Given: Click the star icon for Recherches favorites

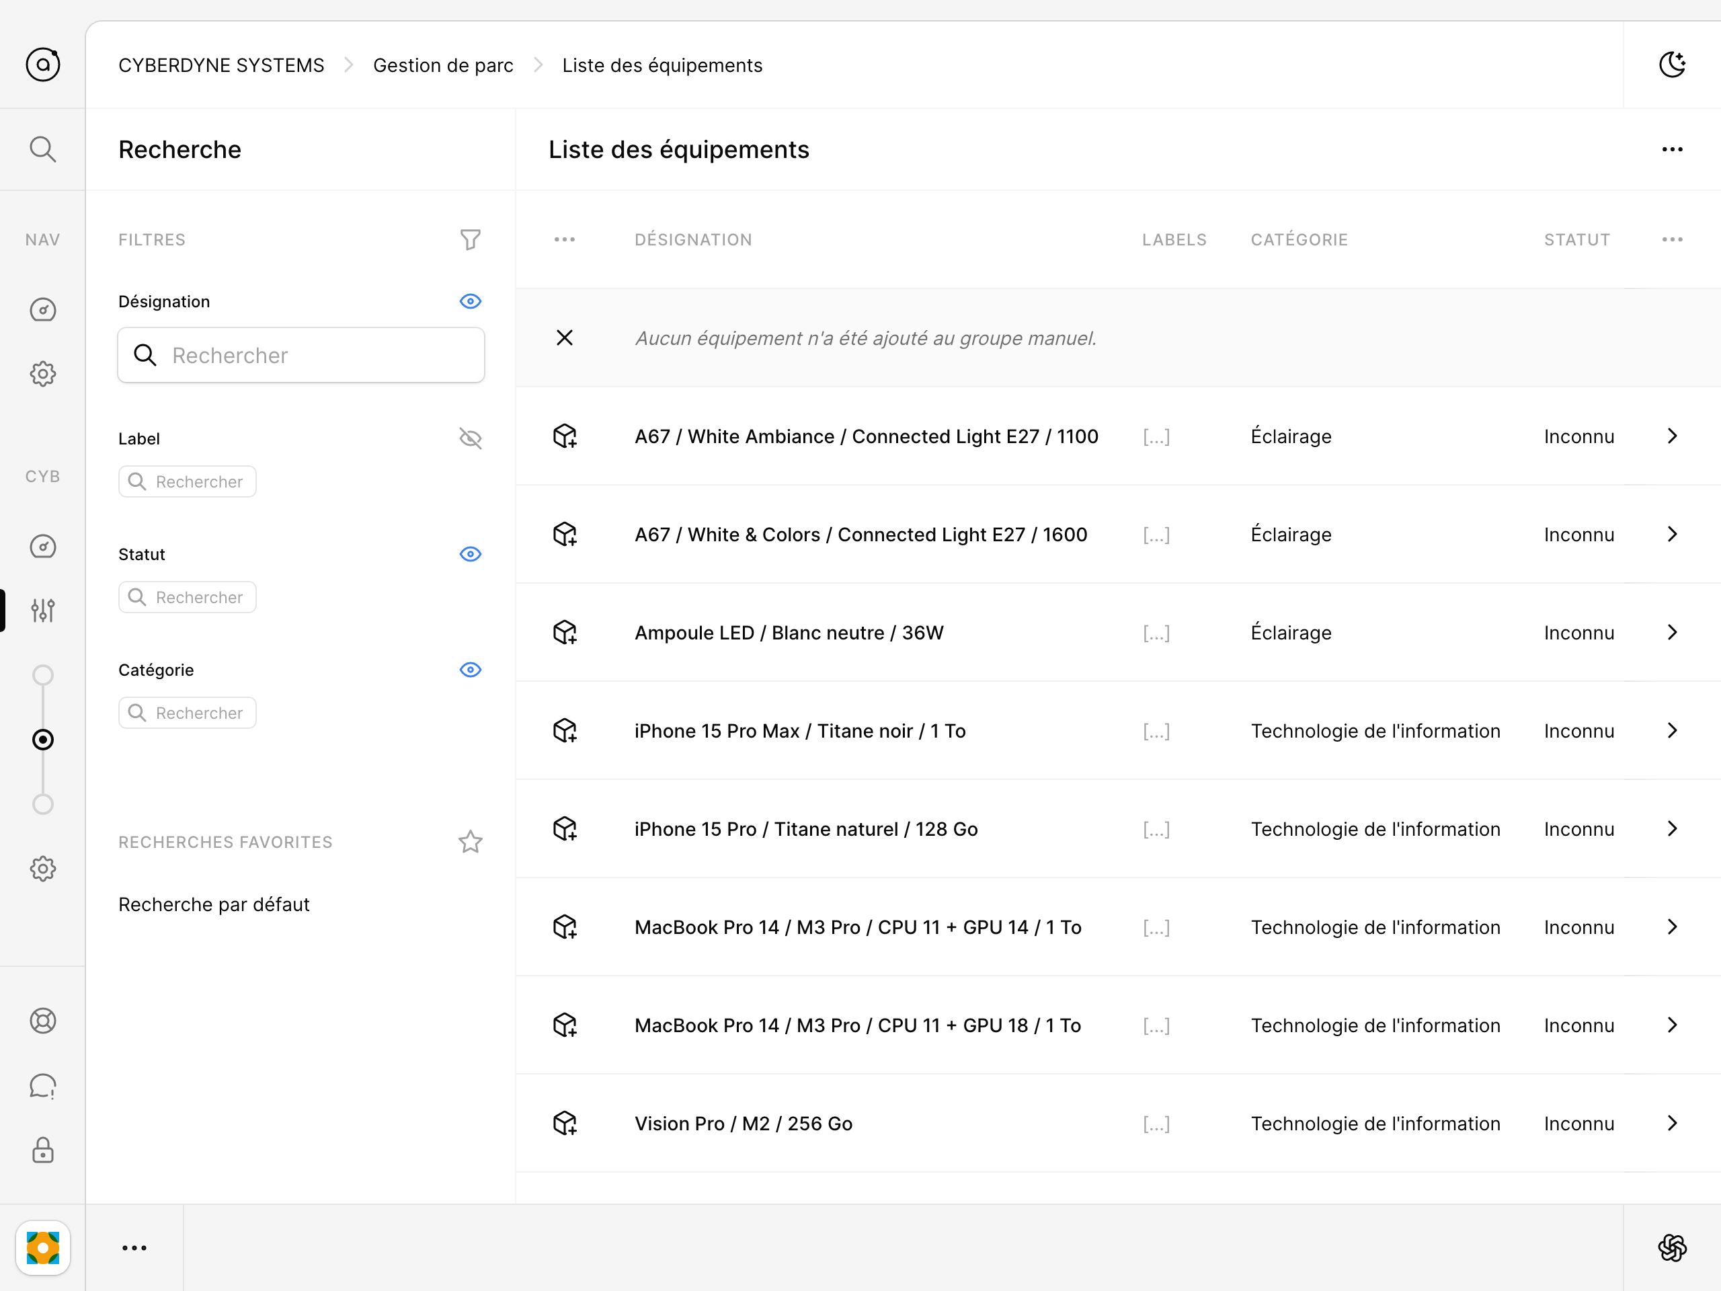Looking at the screenshot, I should coord(471,842).
